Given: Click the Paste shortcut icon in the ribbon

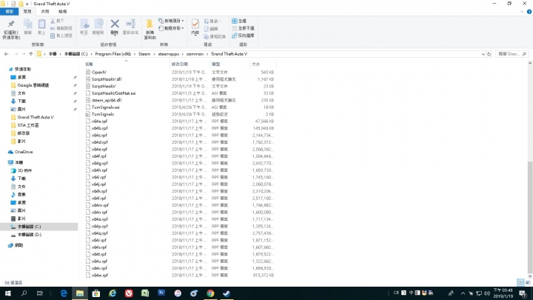Looking at the screenshot, I should 53,36.
